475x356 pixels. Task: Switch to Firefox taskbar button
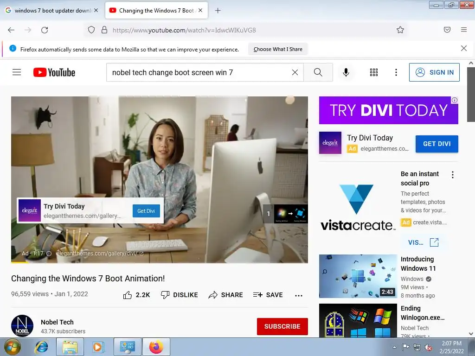point(156,347)
